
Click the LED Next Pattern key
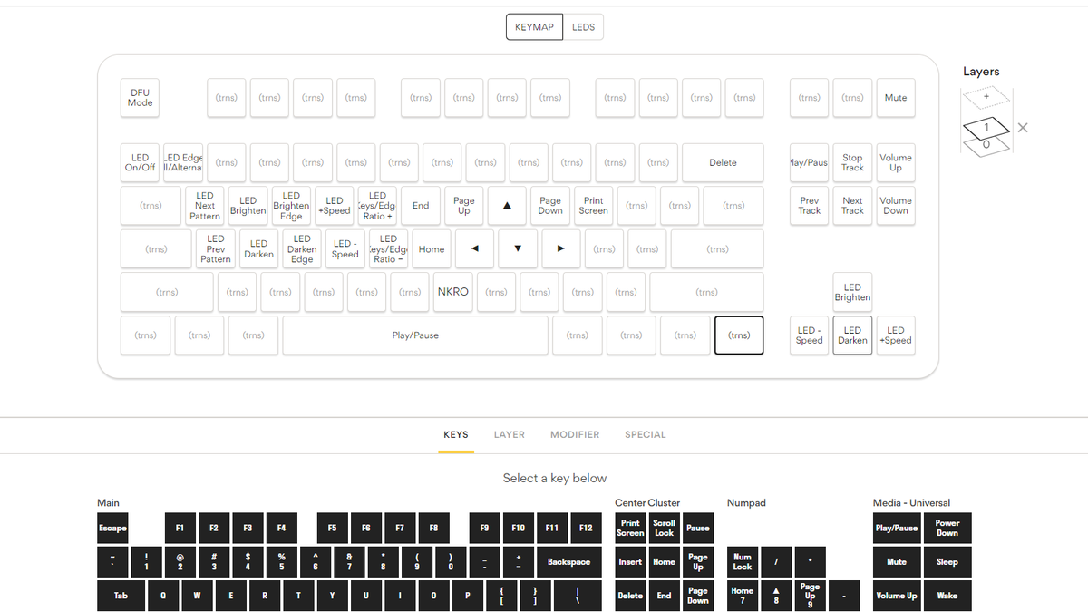204,206
